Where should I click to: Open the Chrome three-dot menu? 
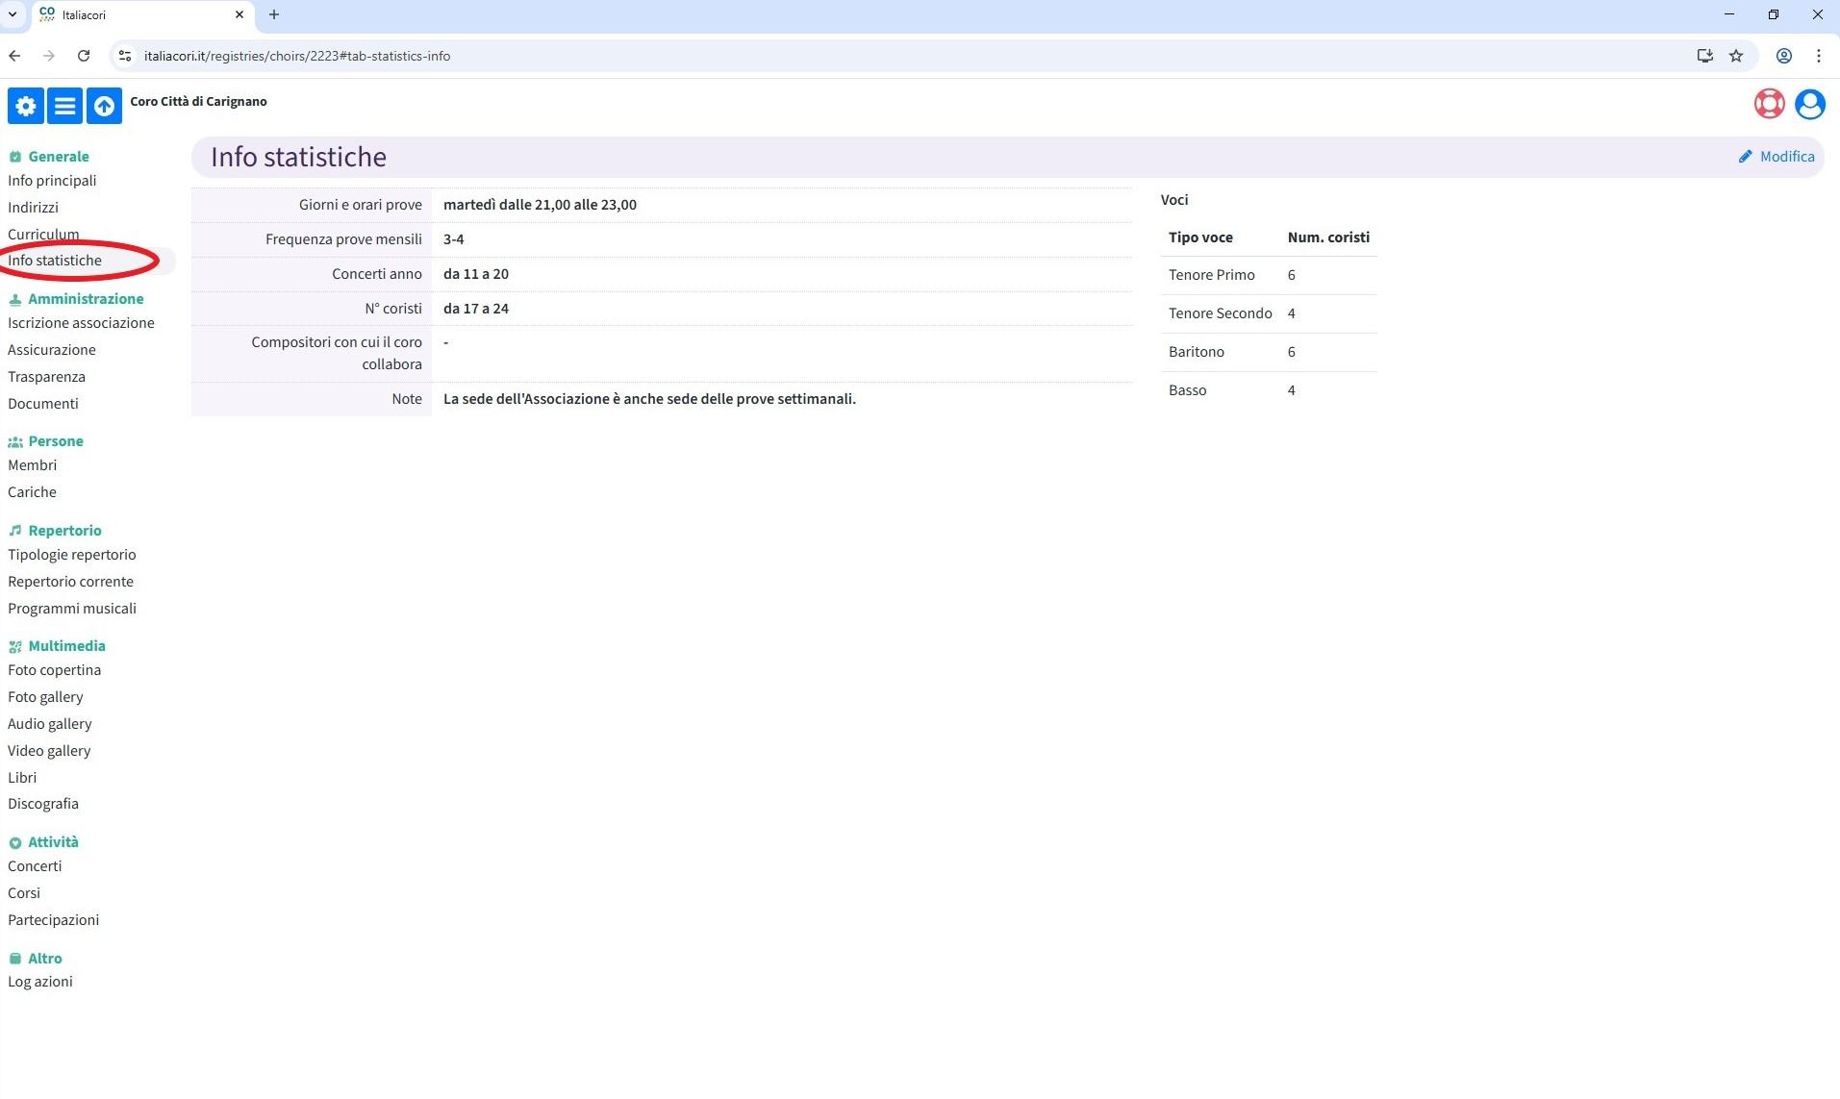coord(1818,56)
